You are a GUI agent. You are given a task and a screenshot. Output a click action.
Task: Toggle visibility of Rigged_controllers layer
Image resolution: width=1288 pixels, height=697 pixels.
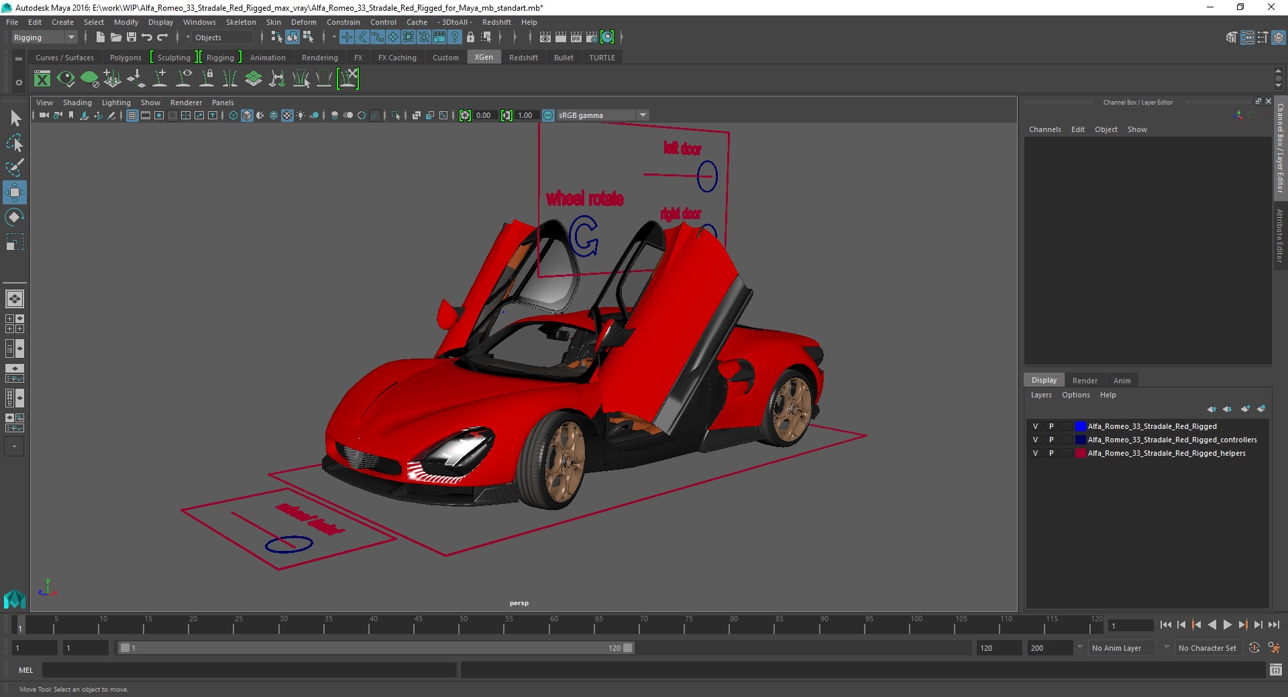pyautogui.click(x=1035, y=440)
